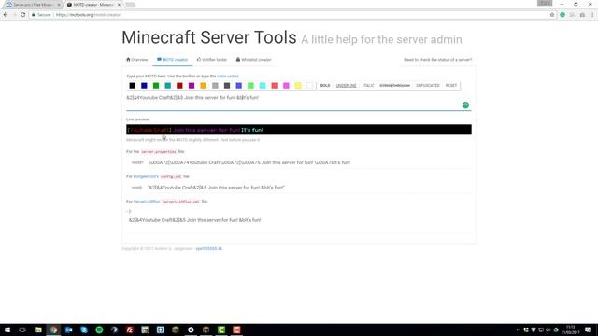Pick the yellow color swatch
598x336 pixels.
coord(298,86)
